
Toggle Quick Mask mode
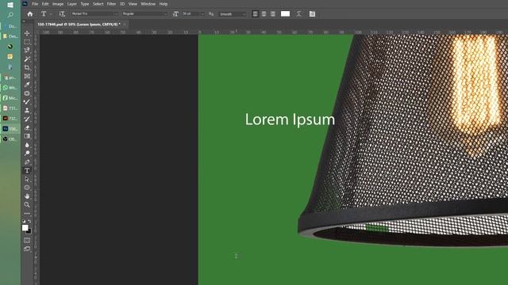(x=27, y=241)
